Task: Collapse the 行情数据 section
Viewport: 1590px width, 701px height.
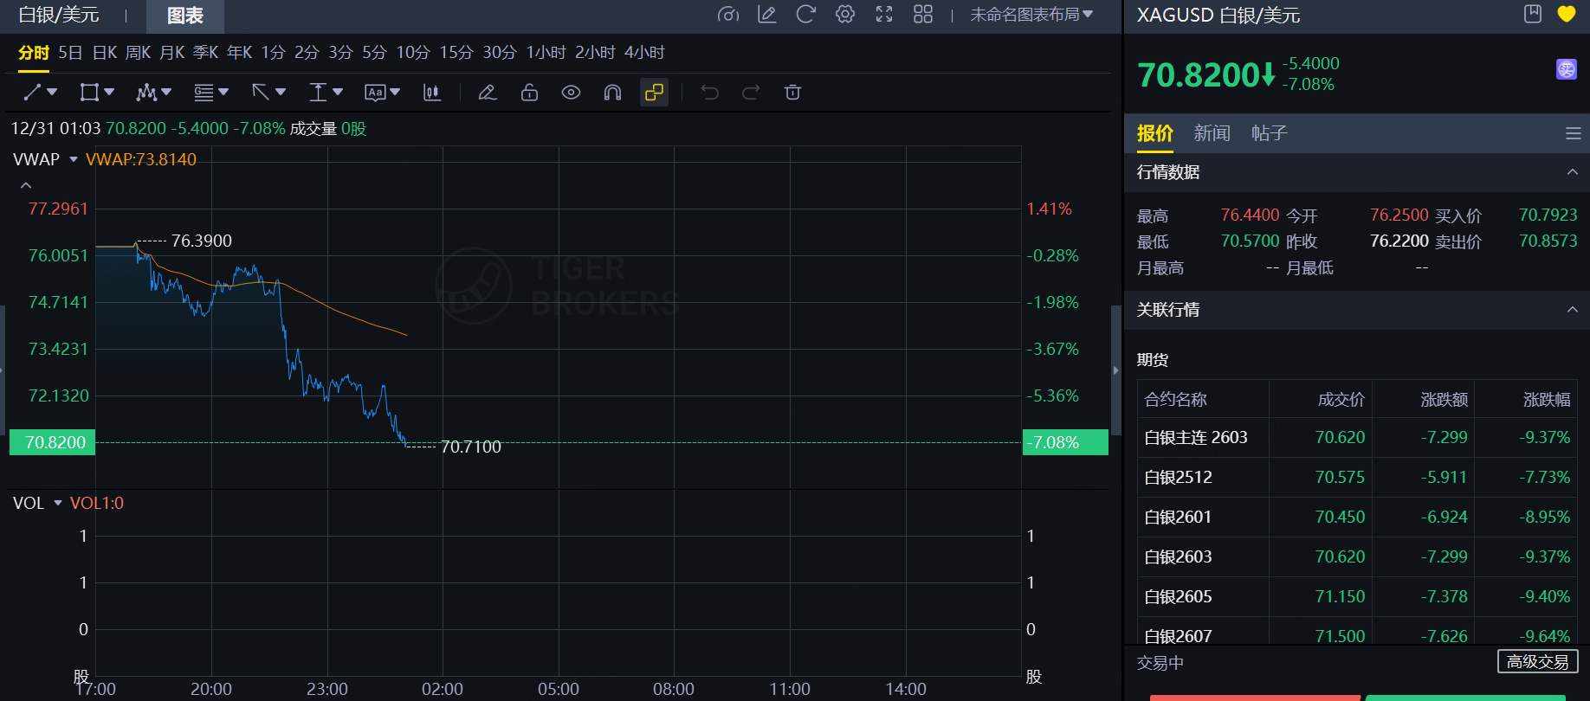Action: 1572,172
